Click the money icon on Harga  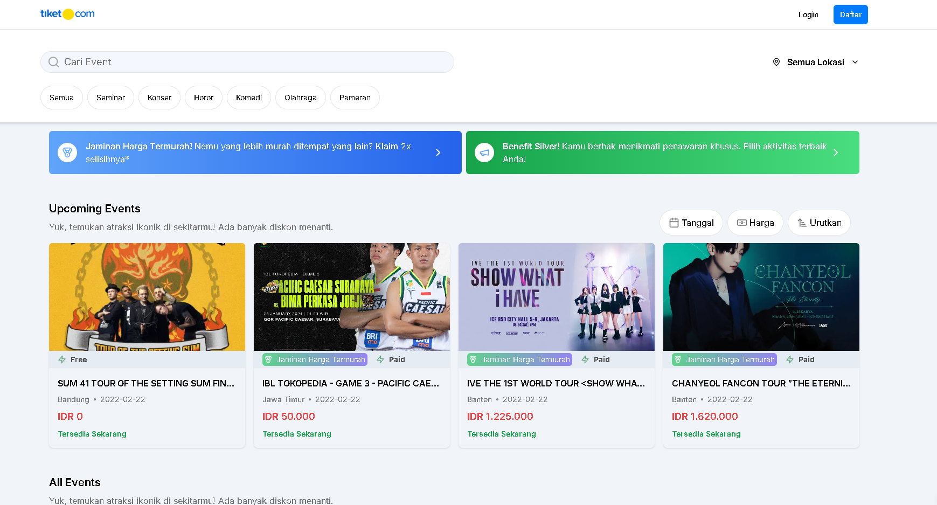(742, 223)
